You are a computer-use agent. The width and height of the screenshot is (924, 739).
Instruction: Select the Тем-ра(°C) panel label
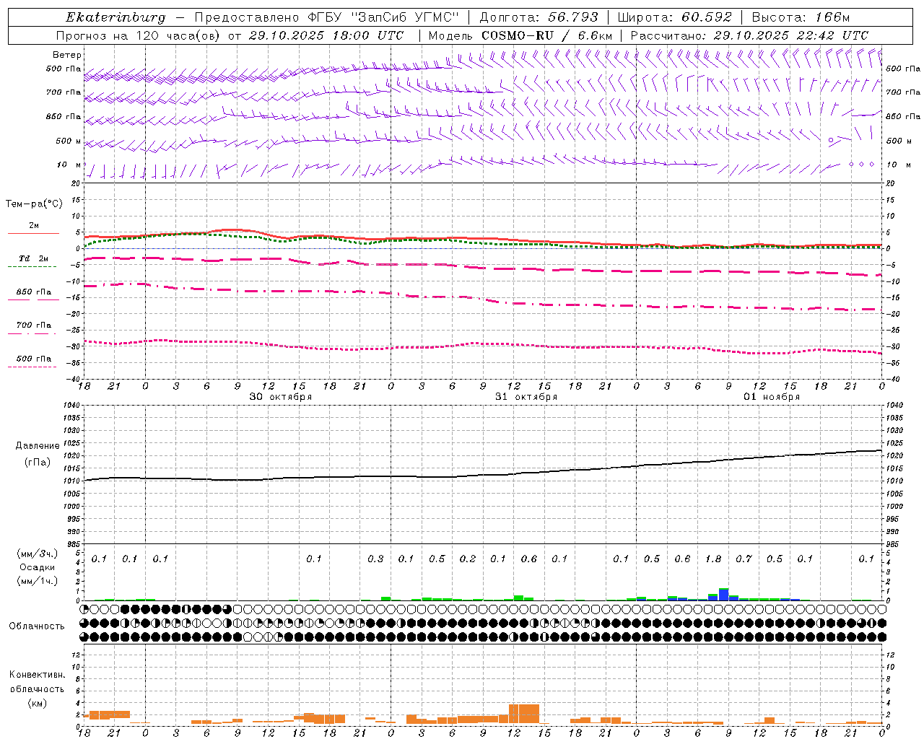[x=34, y=204]
